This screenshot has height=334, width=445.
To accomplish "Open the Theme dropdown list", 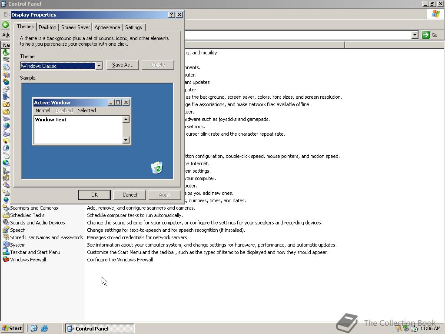I will tap(99, 66).
